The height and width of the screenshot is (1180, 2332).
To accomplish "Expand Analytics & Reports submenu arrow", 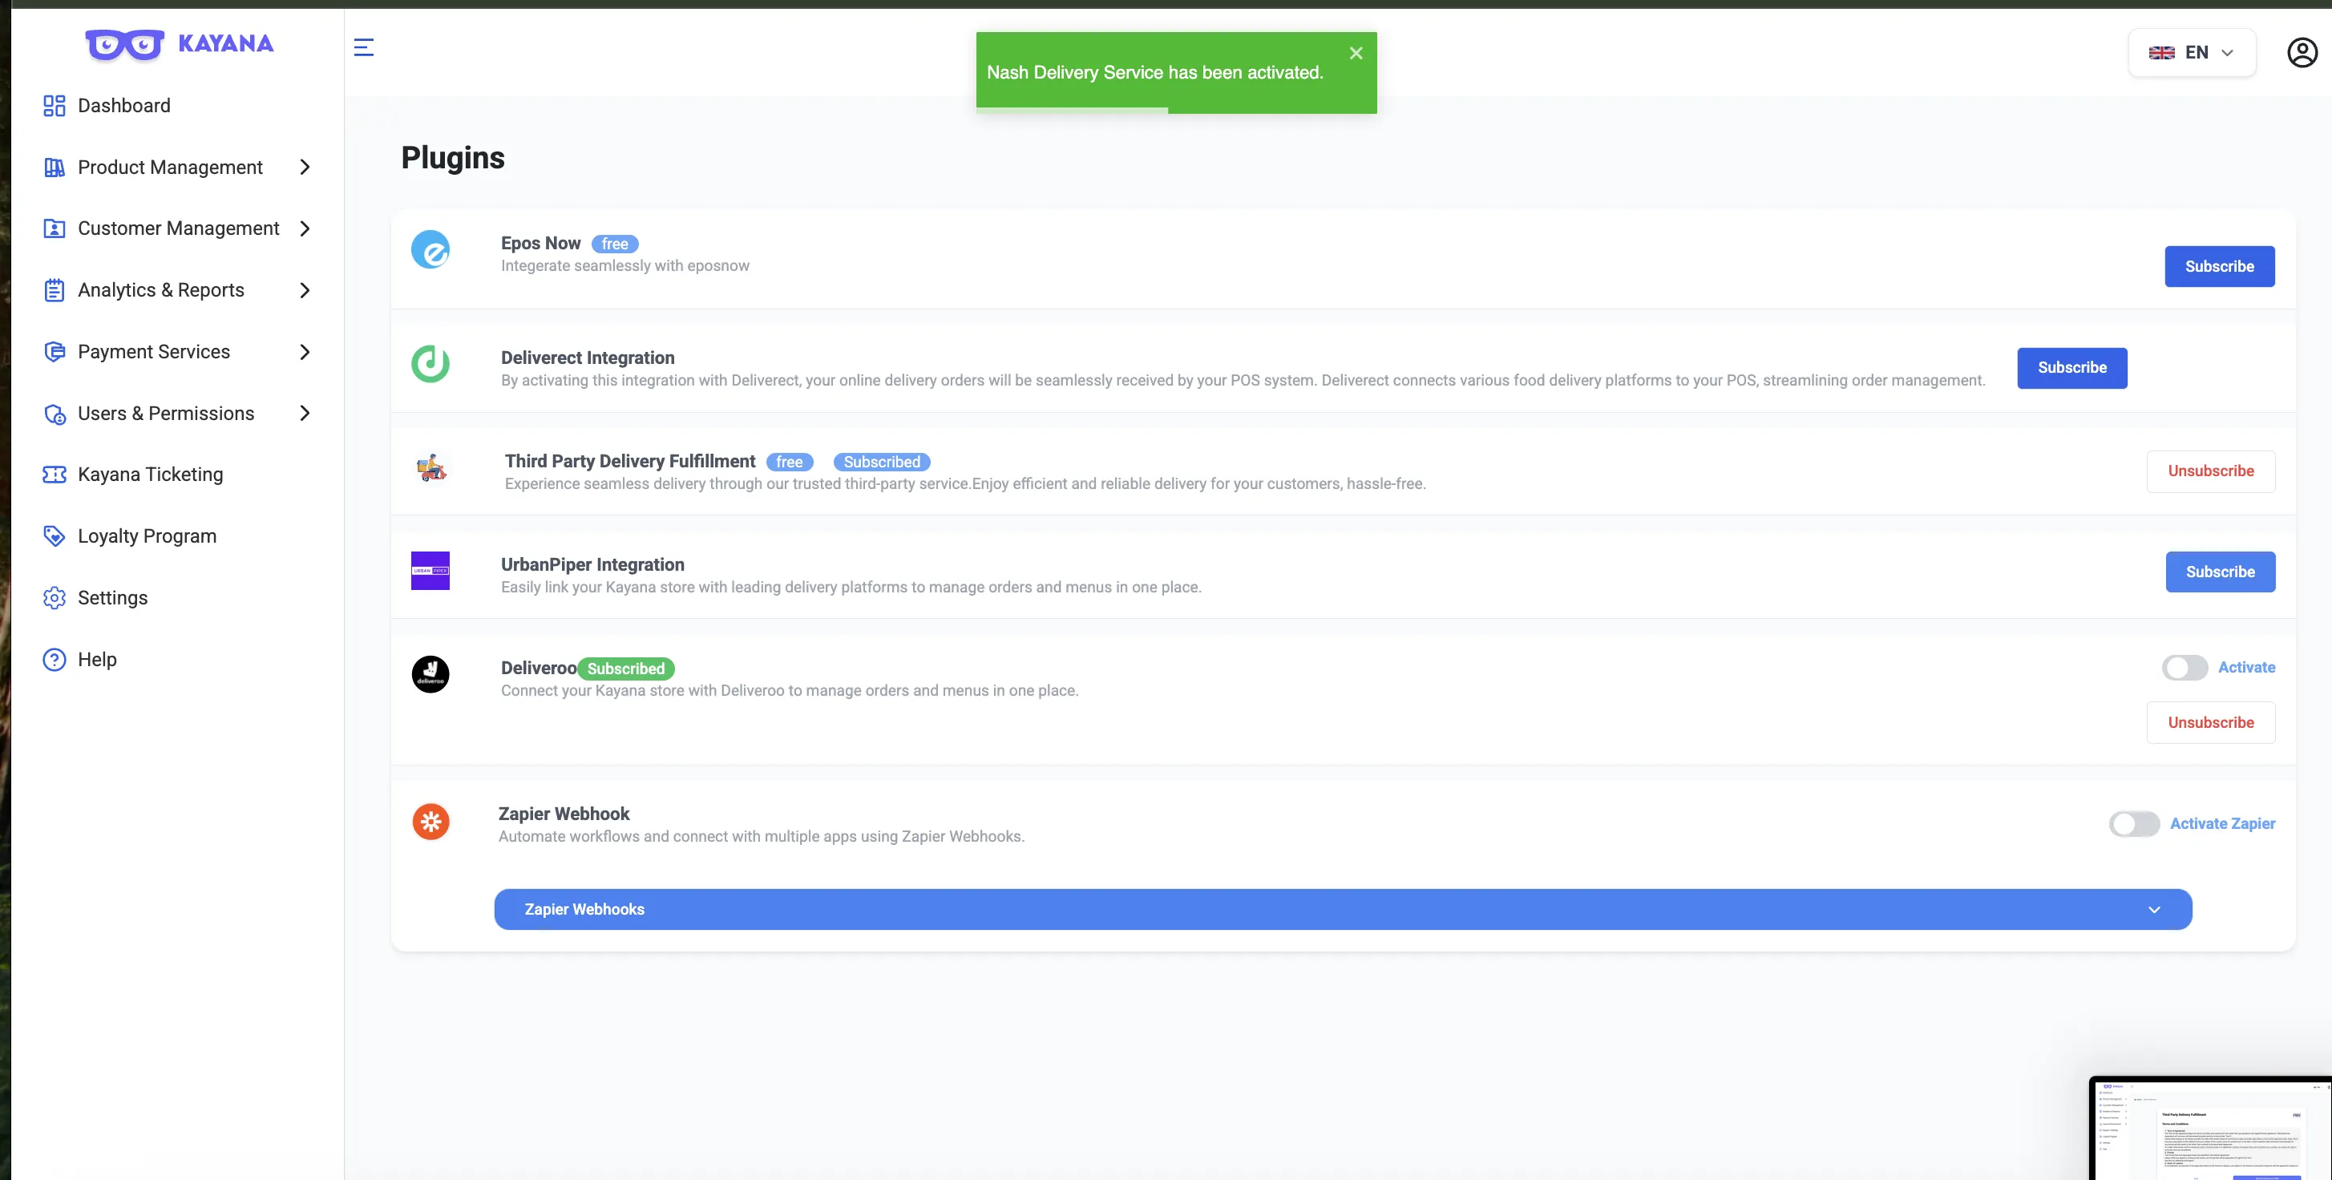I will click(305, 291).
